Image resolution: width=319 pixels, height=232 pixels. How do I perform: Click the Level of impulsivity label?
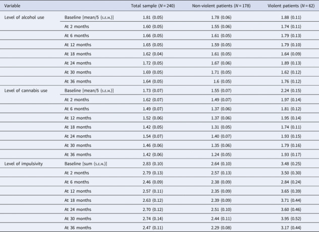tap(24, 164)
